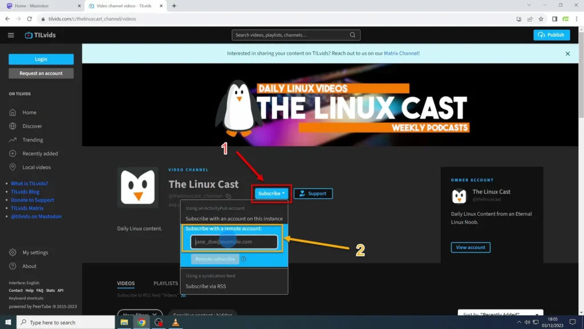Viewport: 584px width, 329px height.
Task: Open the Subscribe dropdown
Action: pos(271,194)
